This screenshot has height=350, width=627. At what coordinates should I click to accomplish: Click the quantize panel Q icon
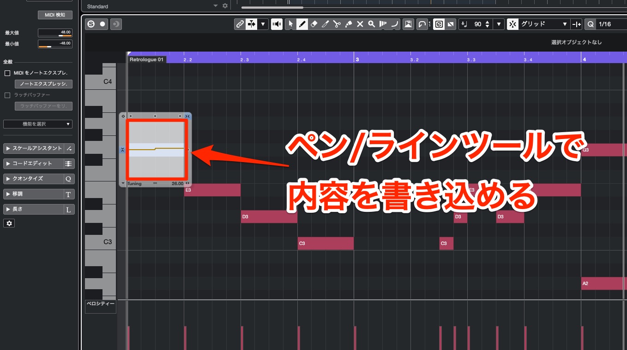point(68,179)
